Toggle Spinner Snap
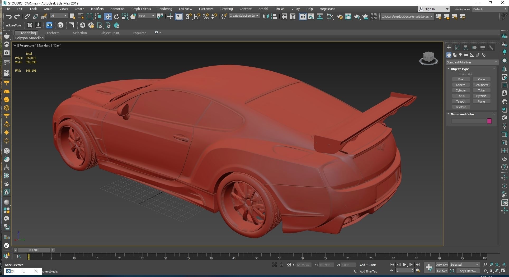509x277 pixels. tap(214, 17)
